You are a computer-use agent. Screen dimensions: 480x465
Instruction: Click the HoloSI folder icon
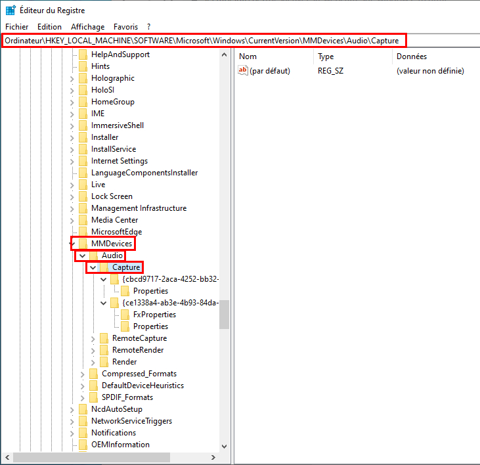[83, 90]
